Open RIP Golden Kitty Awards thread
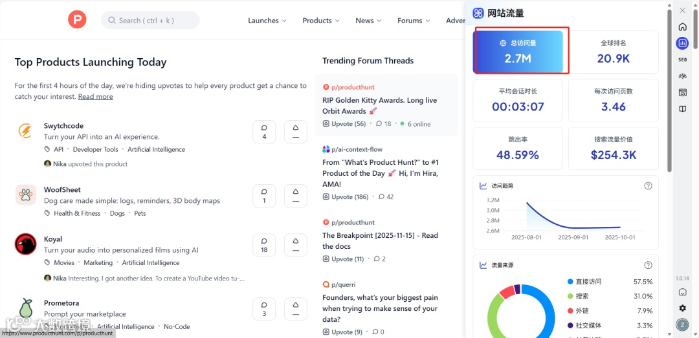The height and width of the screenshot is (338, 699). pyautogui.click(x=380, y=105)
